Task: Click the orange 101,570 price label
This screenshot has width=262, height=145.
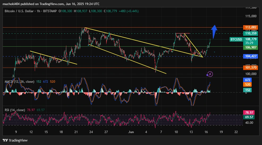Action: (250, 68)
